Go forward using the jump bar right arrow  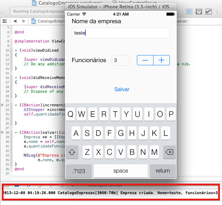coord(24,21)
